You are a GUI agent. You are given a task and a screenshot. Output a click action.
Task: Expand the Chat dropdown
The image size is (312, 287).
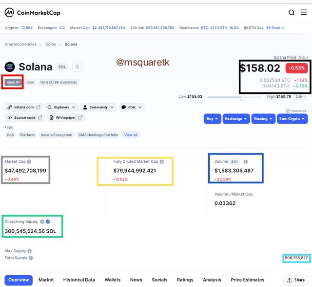[132, 107]
